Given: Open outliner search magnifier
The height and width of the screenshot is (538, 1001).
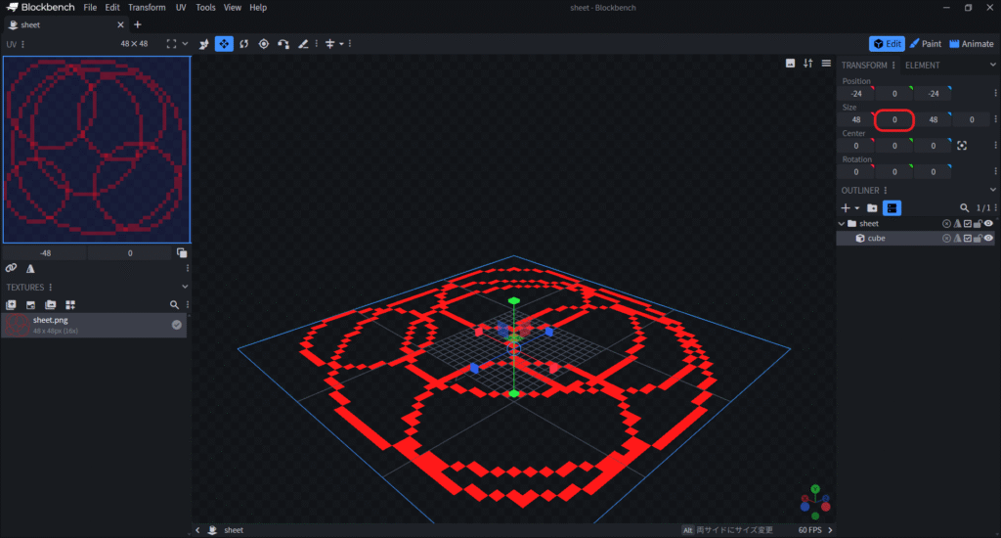Looking at the screenshot, I should (x=964, y=208).
